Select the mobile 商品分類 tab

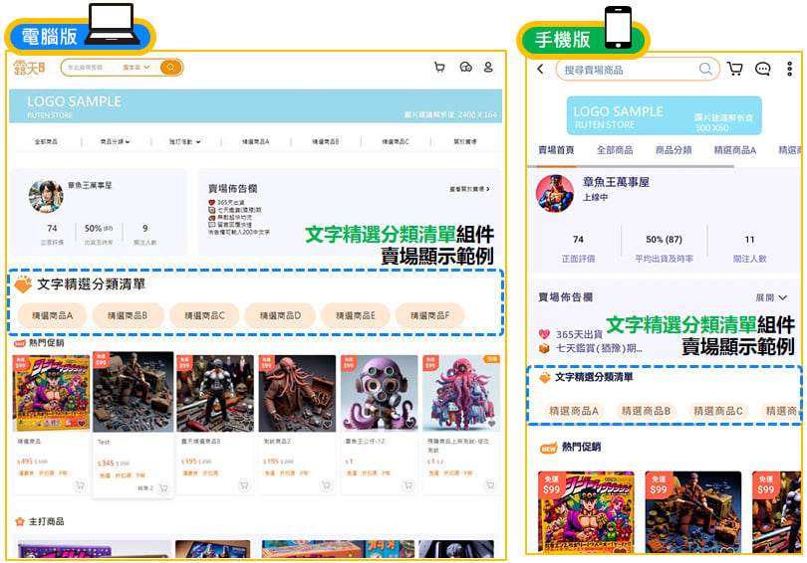click(673, 150)
